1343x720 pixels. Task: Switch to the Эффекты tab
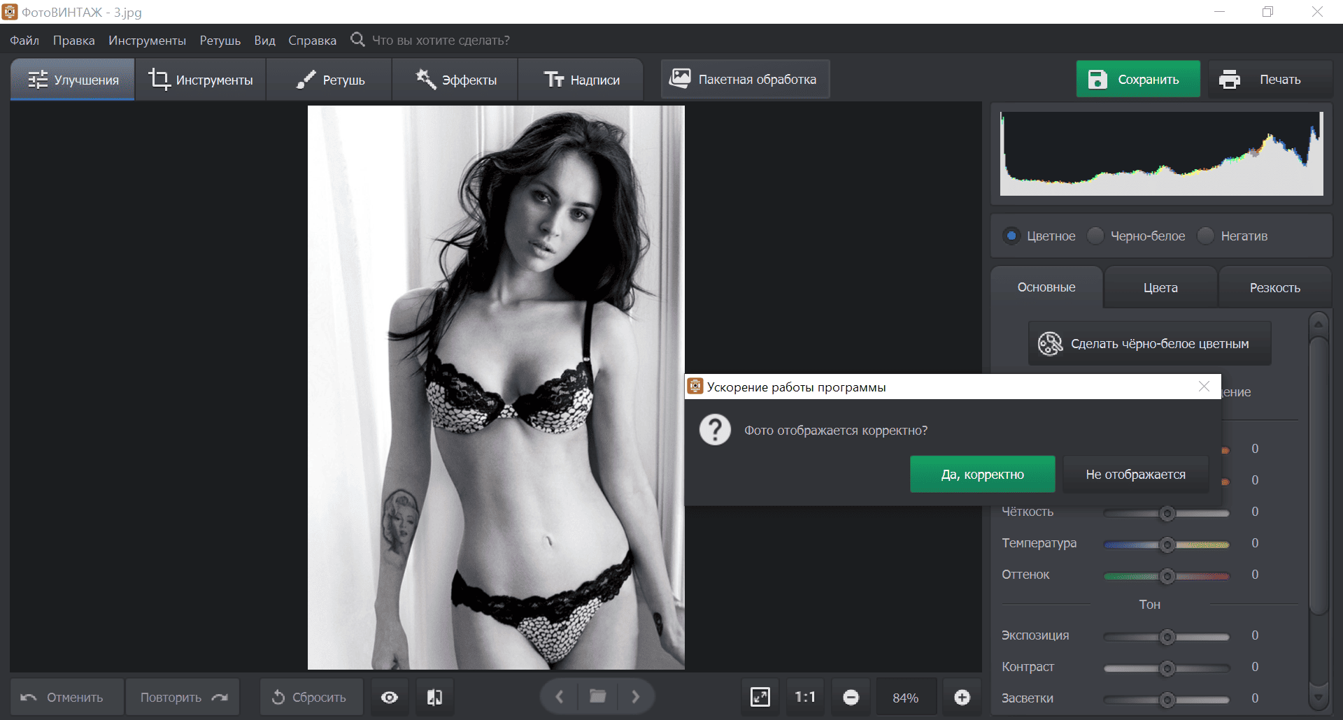pyautogui.click(x=455, y=80)
